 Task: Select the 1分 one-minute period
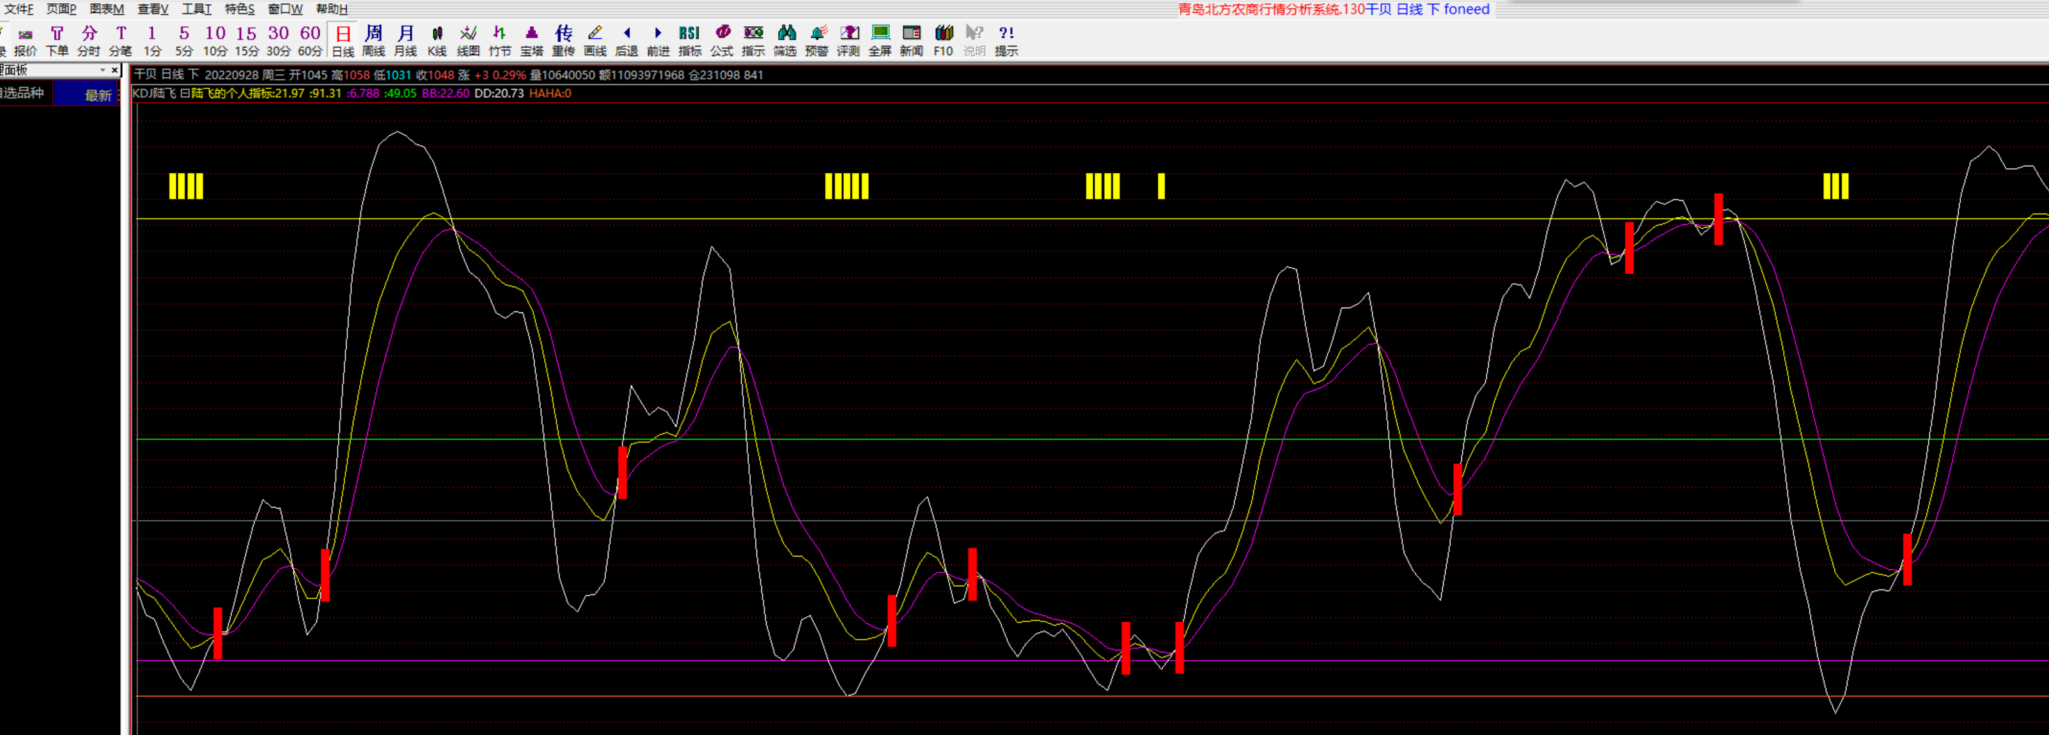point(152,42)
